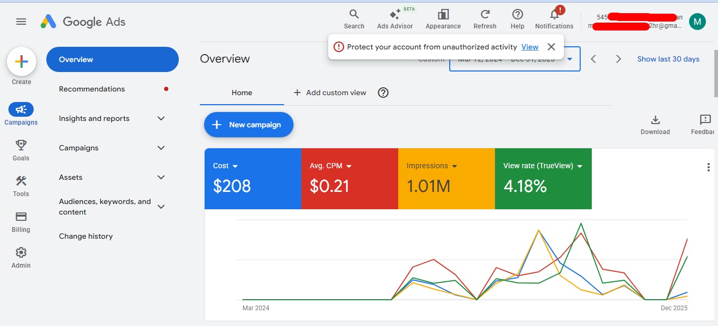This screenshot has height=326, width=718.
Task: Open the hamburger main menu
Action: click(x=21, y=22)
